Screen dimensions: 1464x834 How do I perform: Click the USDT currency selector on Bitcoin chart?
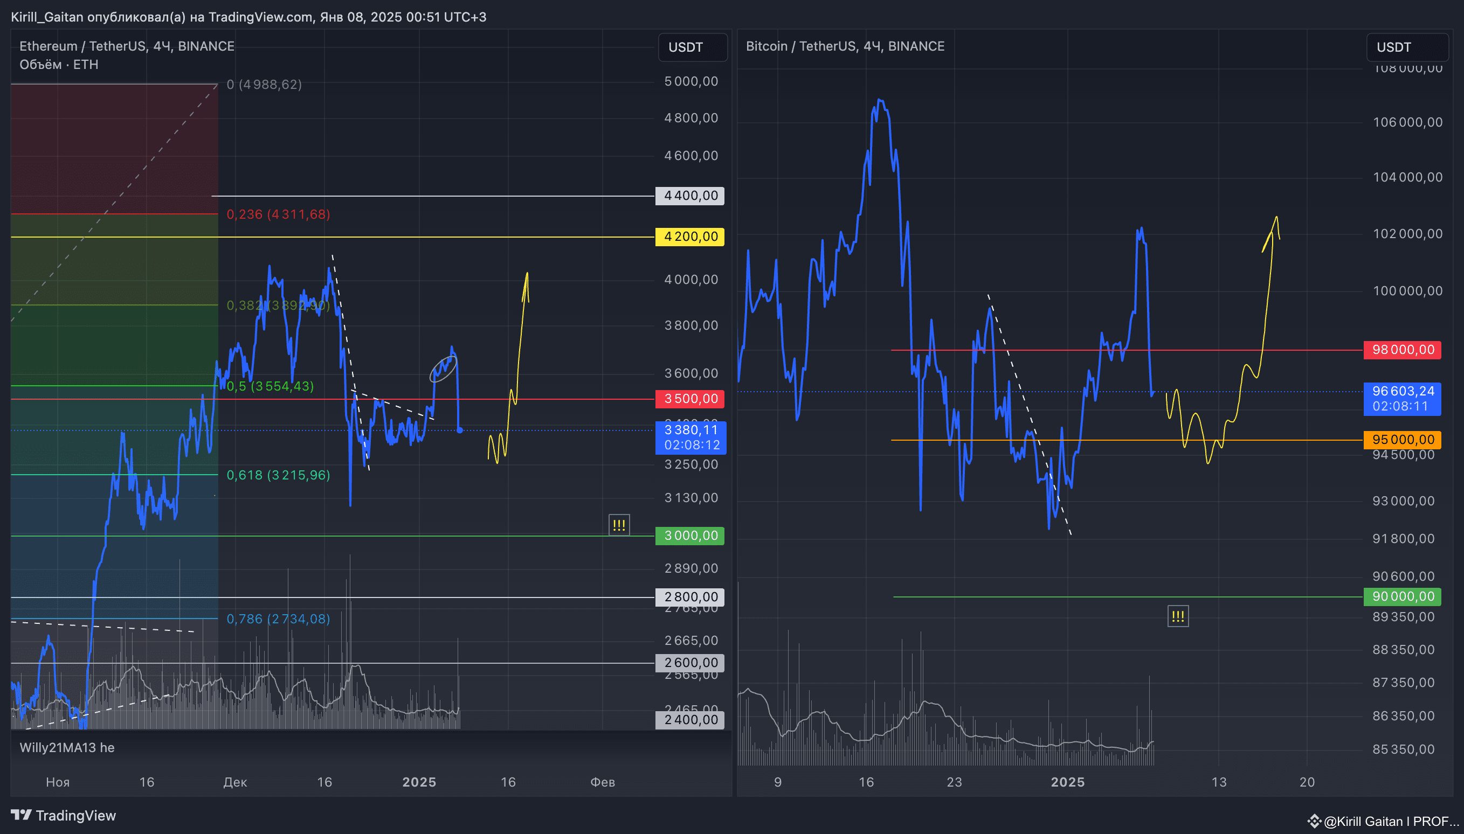coord(1408,47)
